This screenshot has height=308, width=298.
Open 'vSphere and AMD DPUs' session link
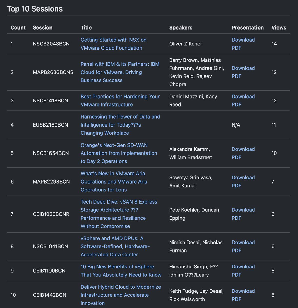point(115,246)
